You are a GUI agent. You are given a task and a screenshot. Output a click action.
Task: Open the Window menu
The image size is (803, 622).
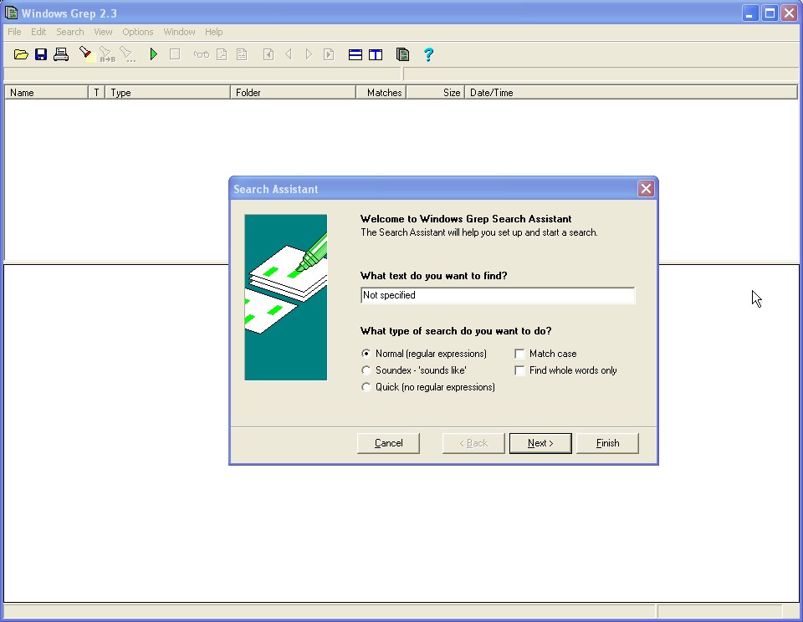(x=179, y=32)
